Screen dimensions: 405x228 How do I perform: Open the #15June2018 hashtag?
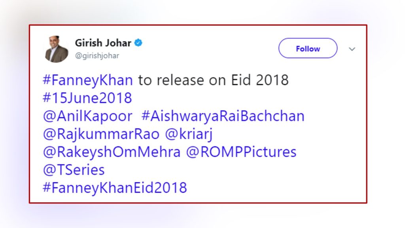87,98
